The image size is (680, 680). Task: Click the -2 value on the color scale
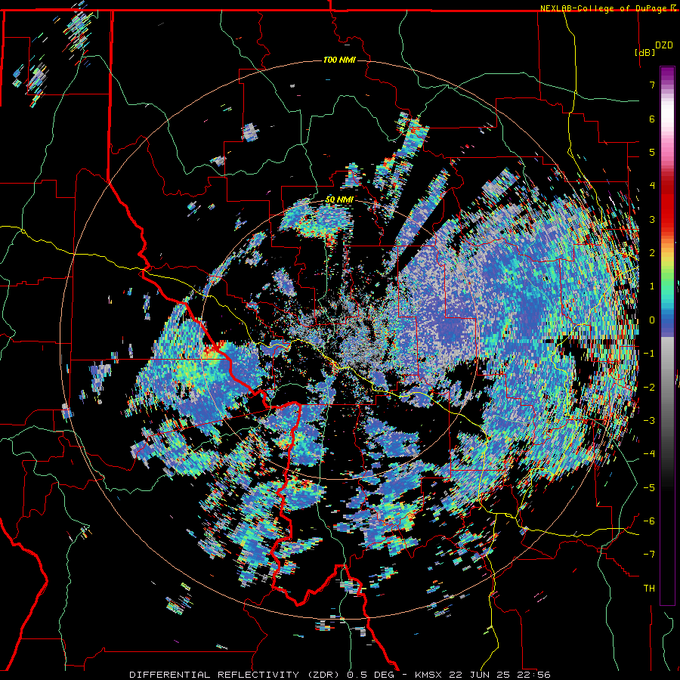649,387
